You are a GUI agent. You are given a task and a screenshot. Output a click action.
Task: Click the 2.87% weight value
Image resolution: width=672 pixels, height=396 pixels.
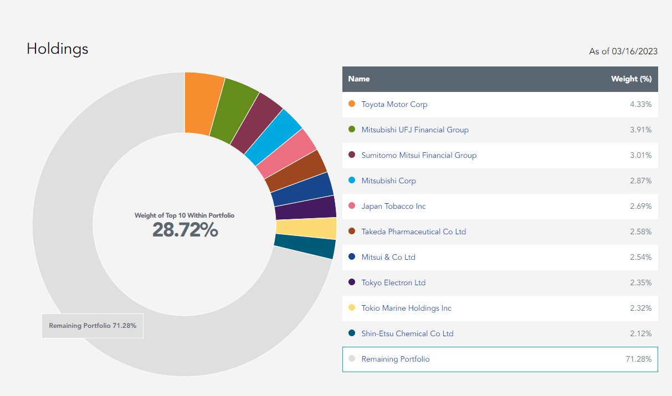tap(641, 181)
